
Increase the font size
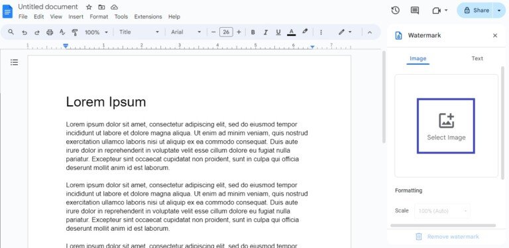pos(239,32)
